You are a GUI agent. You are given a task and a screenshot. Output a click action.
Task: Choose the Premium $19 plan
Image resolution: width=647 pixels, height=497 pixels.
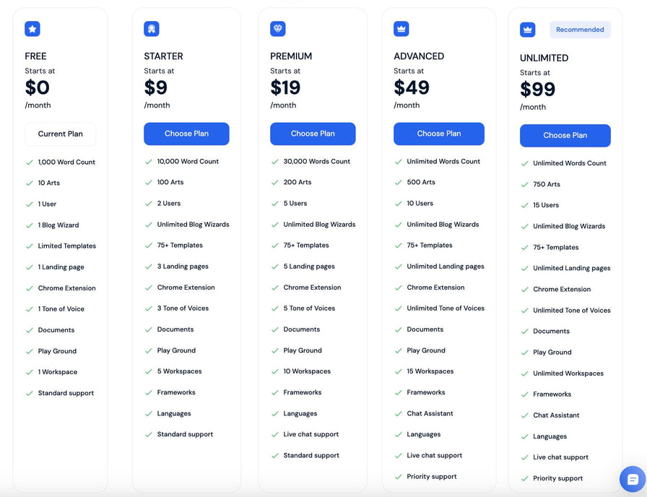[x=313, y=134]
